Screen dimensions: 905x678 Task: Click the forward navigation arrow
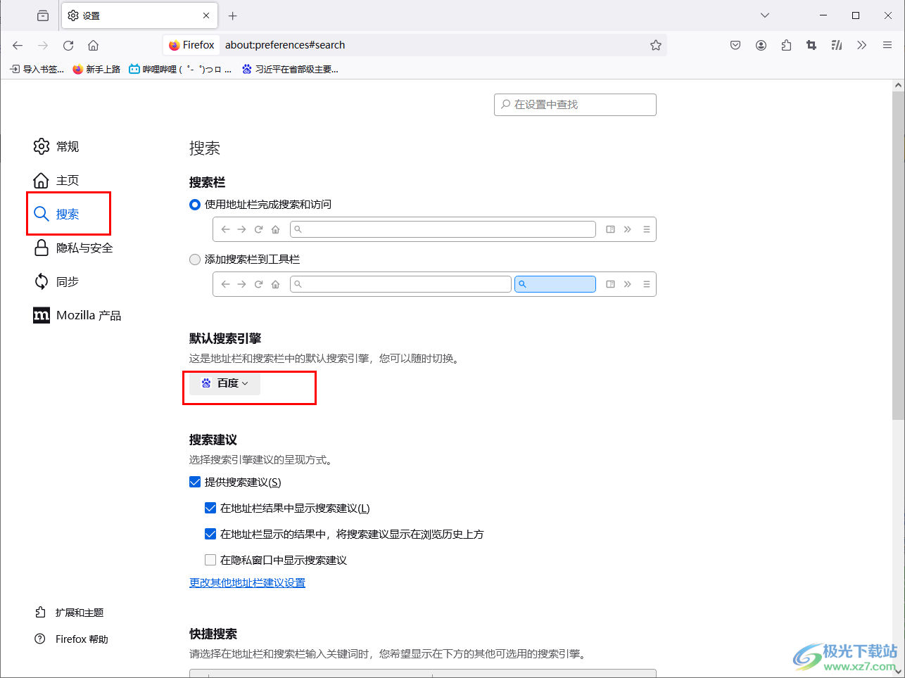(x=43, y=45)
